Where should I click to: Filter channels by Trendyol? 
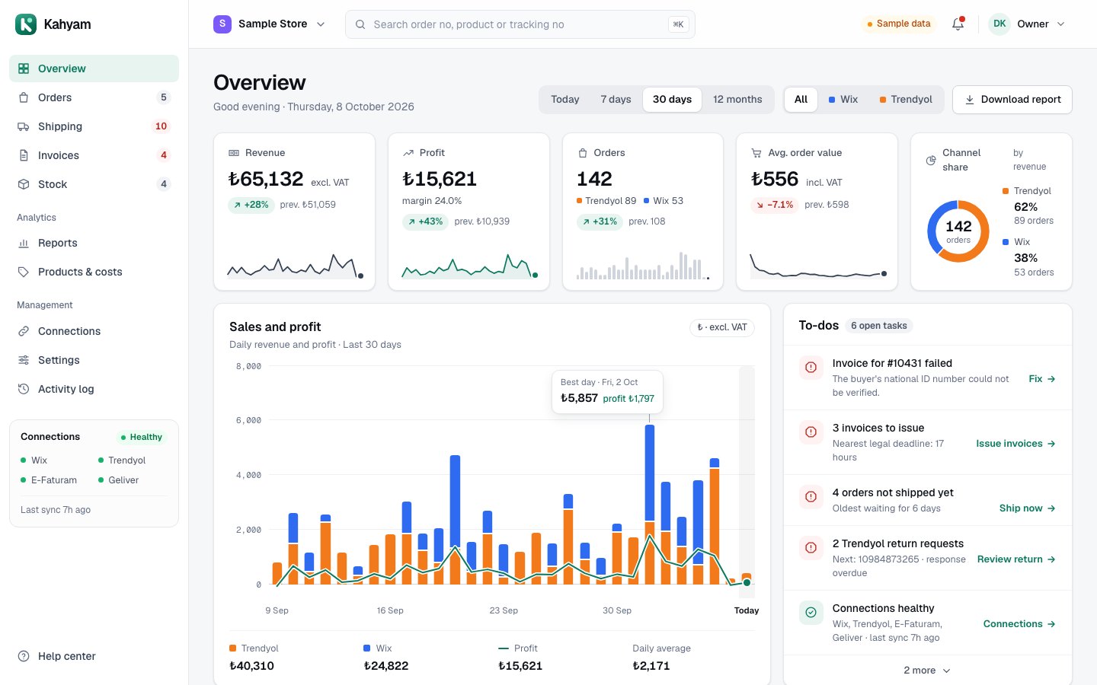(x=906, y=100)
